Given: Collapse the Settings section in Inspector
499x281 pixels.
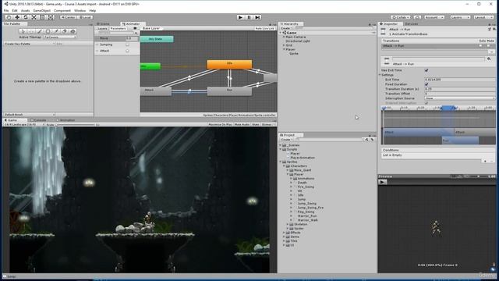Looking at the screenshot, I should point(380,75).
